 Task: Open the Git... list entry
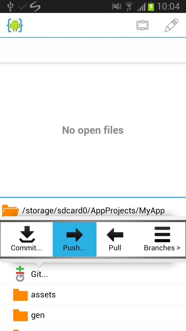coord(93,274)
